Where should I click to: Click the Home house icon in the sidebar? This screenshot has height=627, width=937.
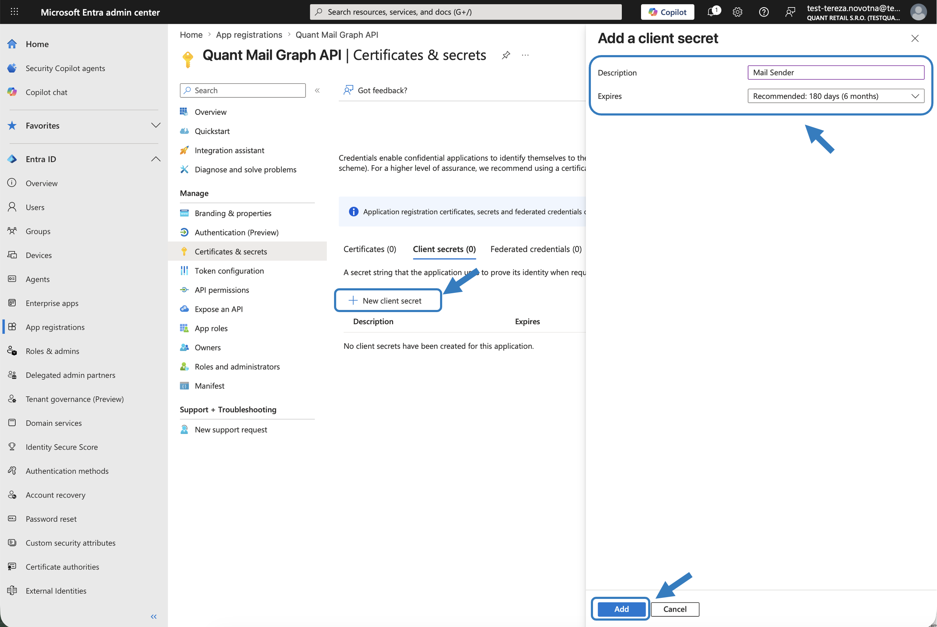(x=12, y=44)
